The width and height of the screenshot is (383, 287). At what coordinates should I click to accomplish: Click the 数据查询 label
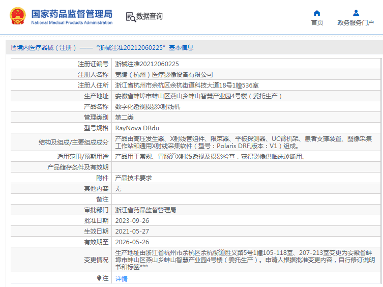click(x=149, y=16)
